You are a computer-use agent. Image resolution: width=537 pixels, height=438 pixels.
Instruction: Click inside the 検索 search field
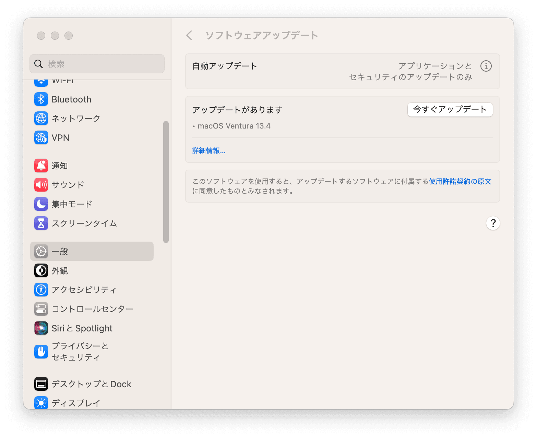(97, 64)
